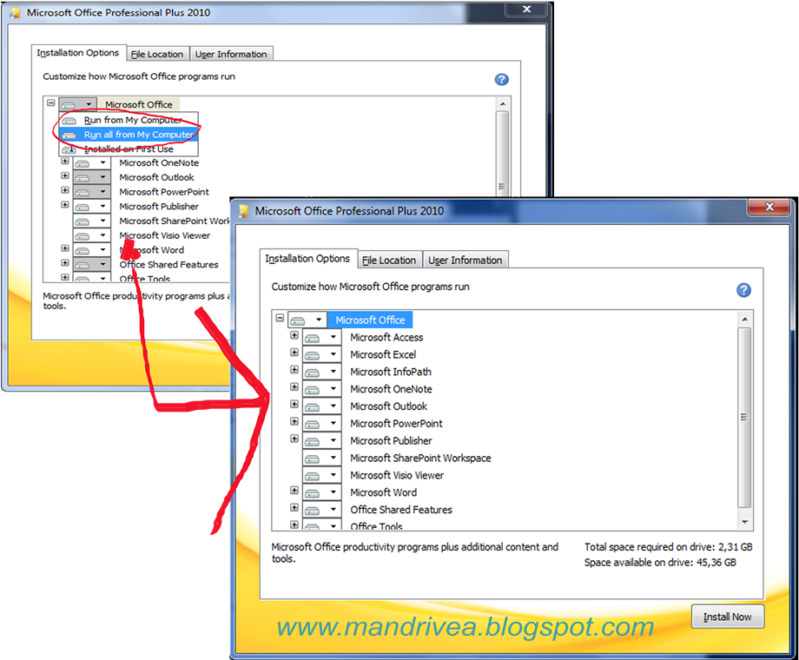The image size is (799, 660).
Task: Click "Space available on drive: 45,36 GB" text
Action: 660,563
